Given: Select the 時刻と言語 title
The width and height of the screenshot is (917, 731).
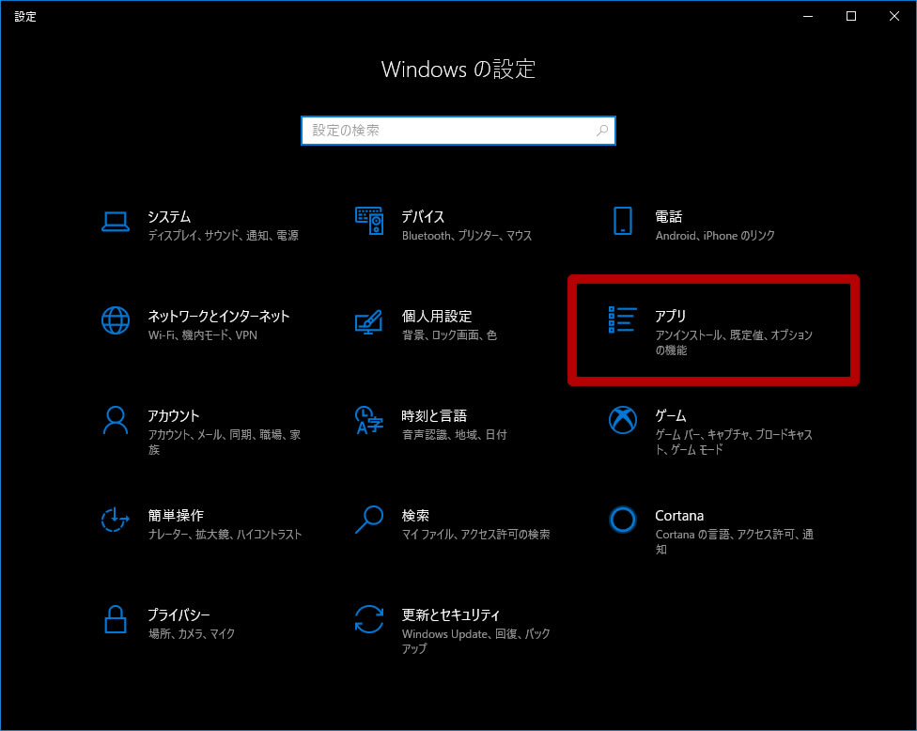Looking at the screenshot, I should (434, 416).
